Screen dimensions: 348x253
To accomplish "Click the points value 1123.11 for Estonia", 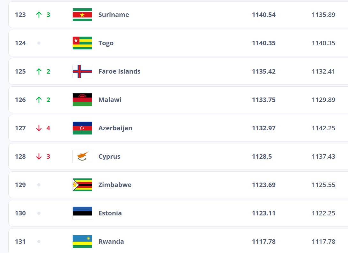I will tap(263, 213).
